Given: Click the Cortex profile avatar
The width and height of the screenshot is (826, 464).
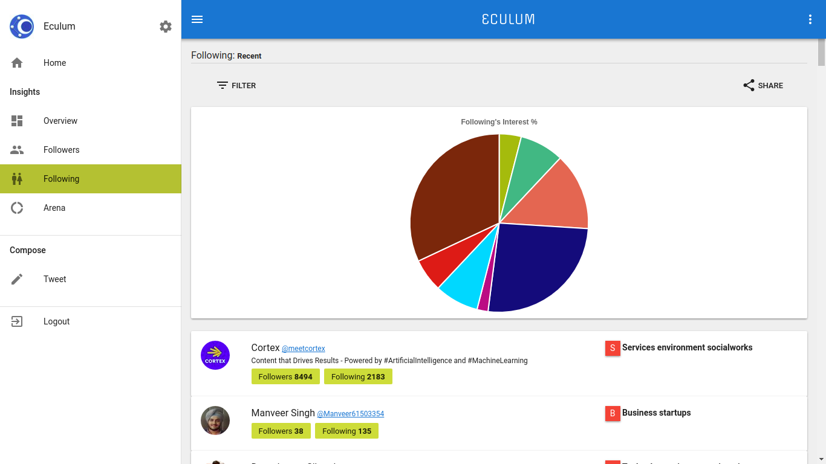Looking at the screenshot, I should (x=215, y=355).
